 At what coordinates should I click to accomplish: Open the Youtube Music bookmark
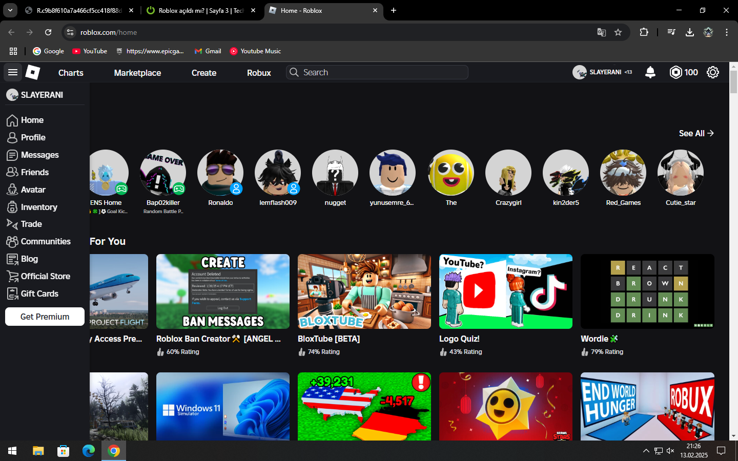point(255,51)
